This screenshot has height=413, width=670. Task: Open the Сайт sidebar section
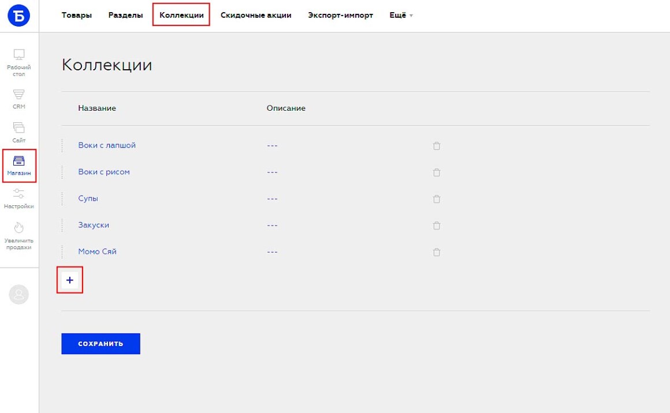[19, 132]
